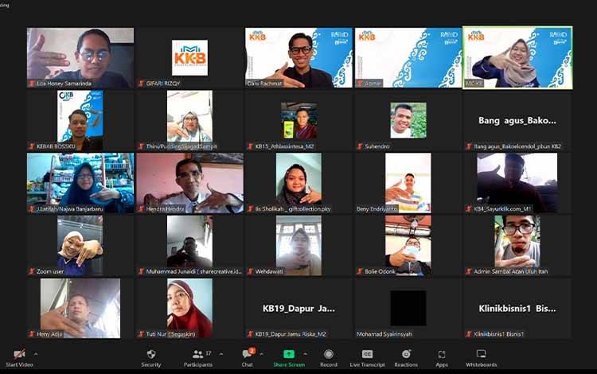This screenshot has width=597, height=374.
Task: Select Dani Rachmat's video tile
Action: pyautogui.click(x=298, y=58)
